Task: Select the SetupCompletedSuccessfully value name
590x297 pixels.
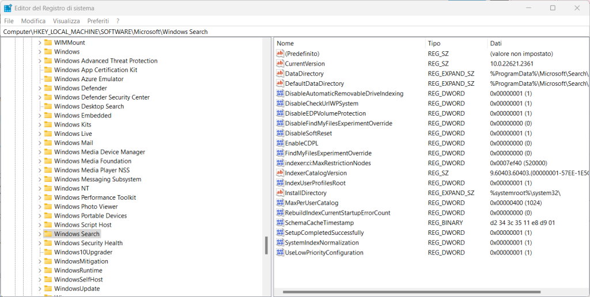Action: coord(324,233)
